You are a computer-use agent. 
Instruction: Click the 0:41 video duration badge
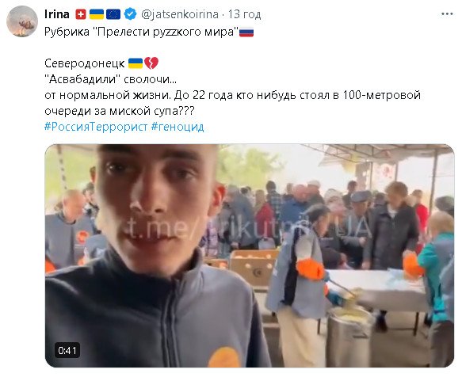coord(67,351)
